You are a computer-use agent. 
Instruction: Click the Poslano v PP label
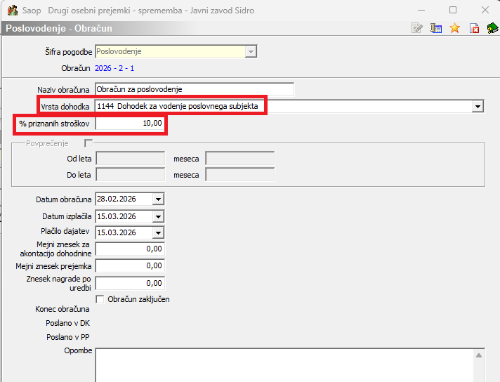pyautogui.click(x=68, y=337)
